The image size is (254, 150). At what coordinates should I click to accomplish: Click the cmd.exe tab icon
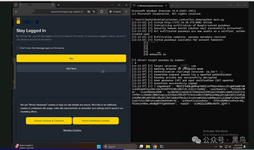click(x=134, y=6)
